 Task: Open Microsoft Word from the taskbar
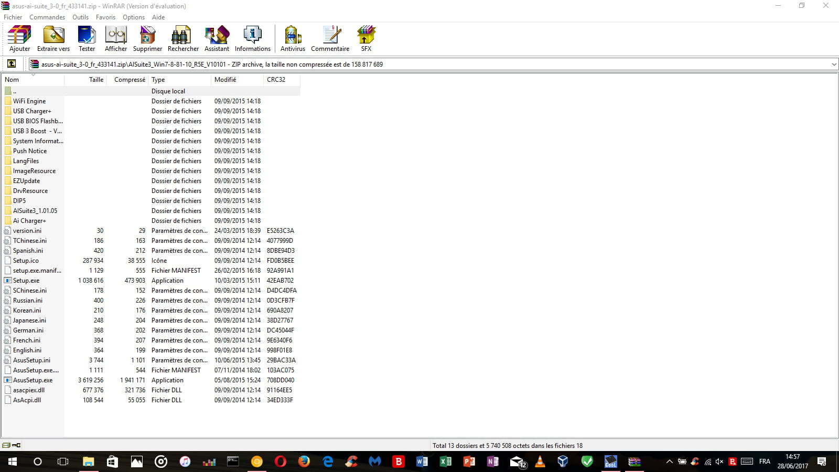422,462
